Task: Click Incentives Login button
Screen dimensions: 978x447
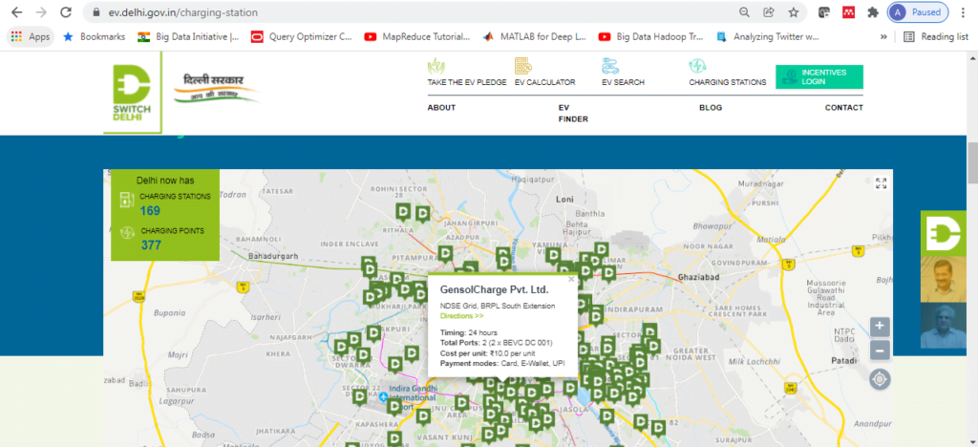Action: (x=819, y=76)
